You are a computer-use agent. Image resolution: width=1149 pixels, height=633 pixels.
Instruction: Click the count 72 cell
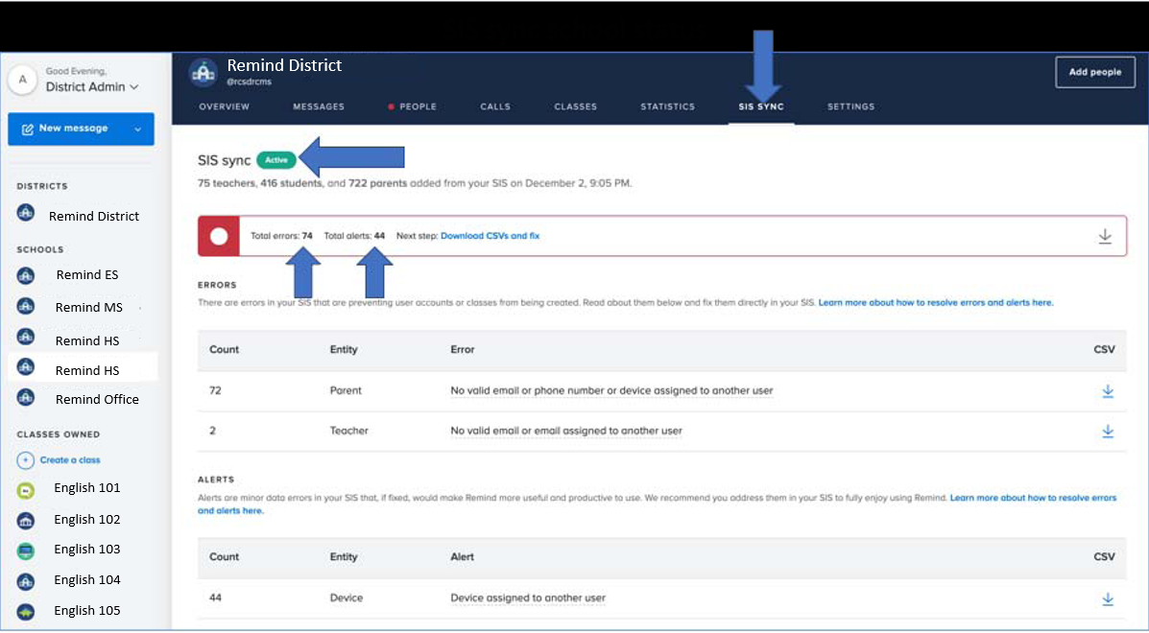pos(215,390)
